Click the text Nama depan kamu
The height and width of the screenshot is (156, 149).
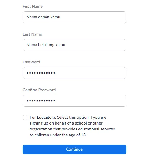(43, 17)
